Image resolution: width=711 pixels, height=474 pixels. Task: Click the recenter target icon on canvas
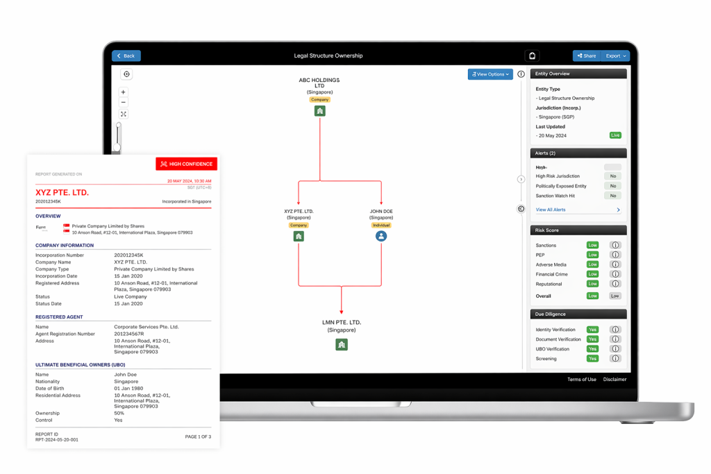click(126, 74)
